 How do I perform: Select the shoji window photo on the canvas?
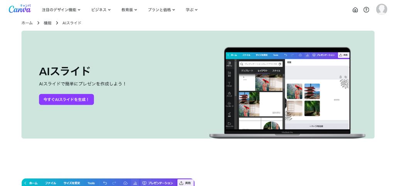(294, 108)
